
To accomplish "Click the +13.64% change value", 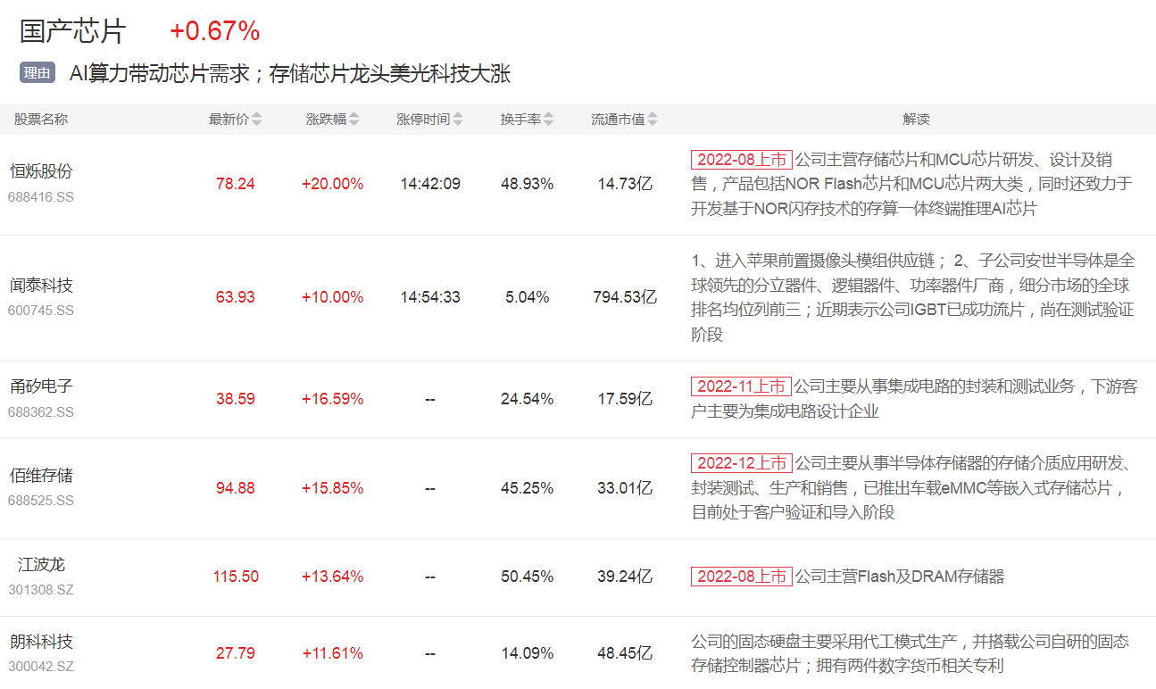I will coord(332,577).
